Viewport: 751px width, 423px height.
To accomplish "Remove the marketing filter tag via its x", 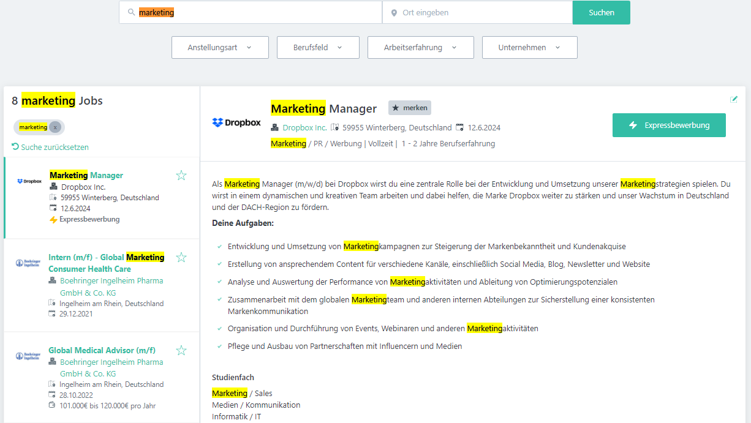I will tap(56, 127).
